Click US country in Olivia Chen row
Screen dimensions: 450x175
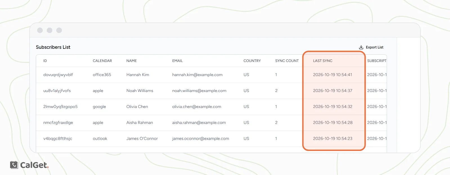point(246,107)
